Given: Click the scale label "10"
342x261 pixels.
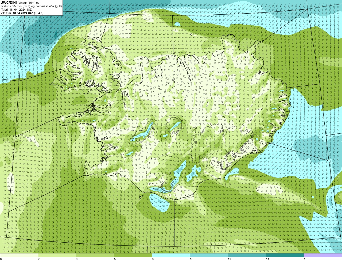Looking at the screenshot, I should [x=192, y=259].
